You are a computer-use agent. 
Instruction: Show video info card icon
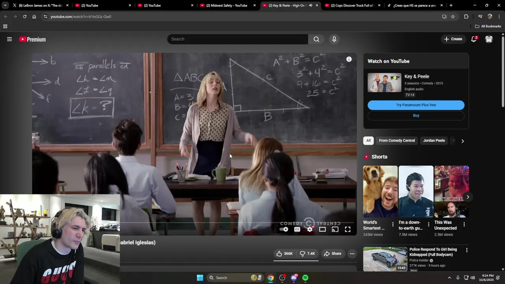pyautogui.click(x=349, y=59)
